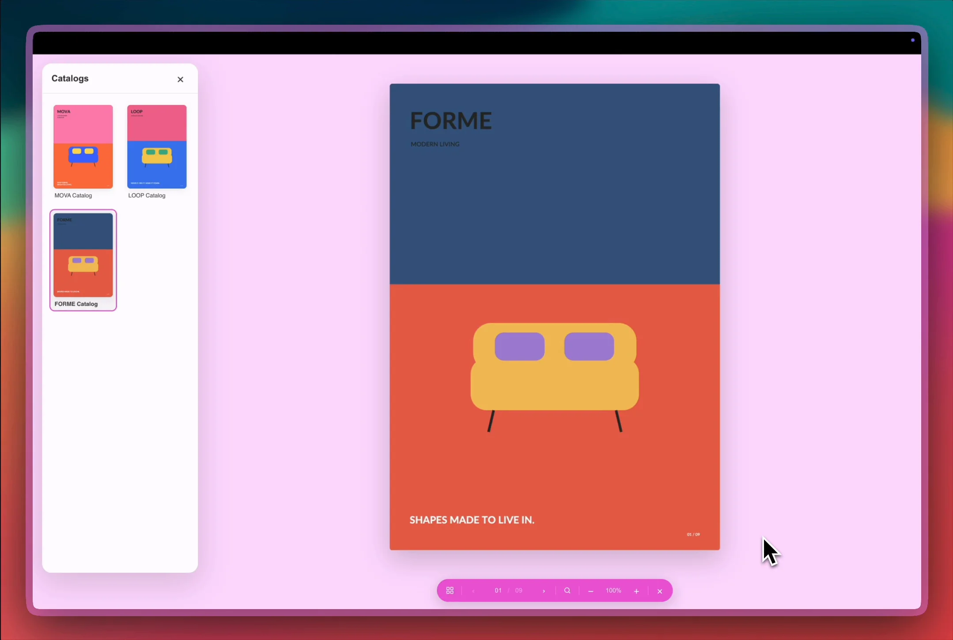Click the MODERN LIVING subtitle
This screenshot has height=640, width=953.
pyautogui.click(x=435, y=144)
